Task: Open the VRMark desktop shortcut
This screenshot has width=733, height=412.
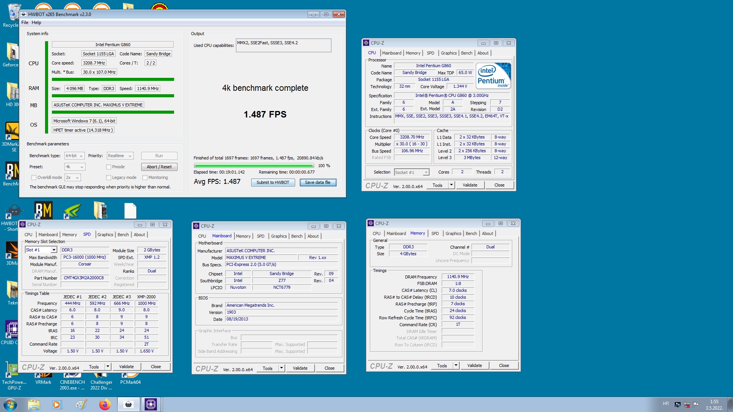Action: tap(43, 378)
